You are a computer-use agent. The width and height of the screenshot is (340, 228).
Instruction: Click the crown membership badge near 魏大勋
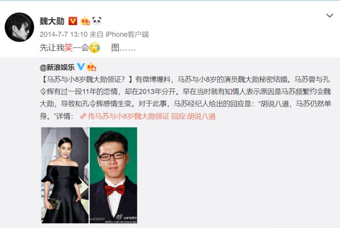[x=85, y=21]
